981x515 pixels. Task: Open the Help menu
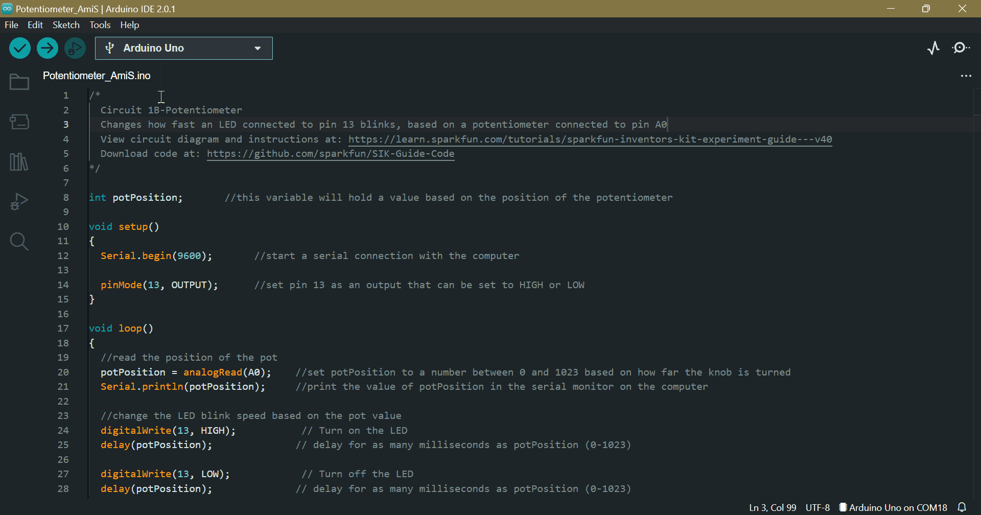130,25
